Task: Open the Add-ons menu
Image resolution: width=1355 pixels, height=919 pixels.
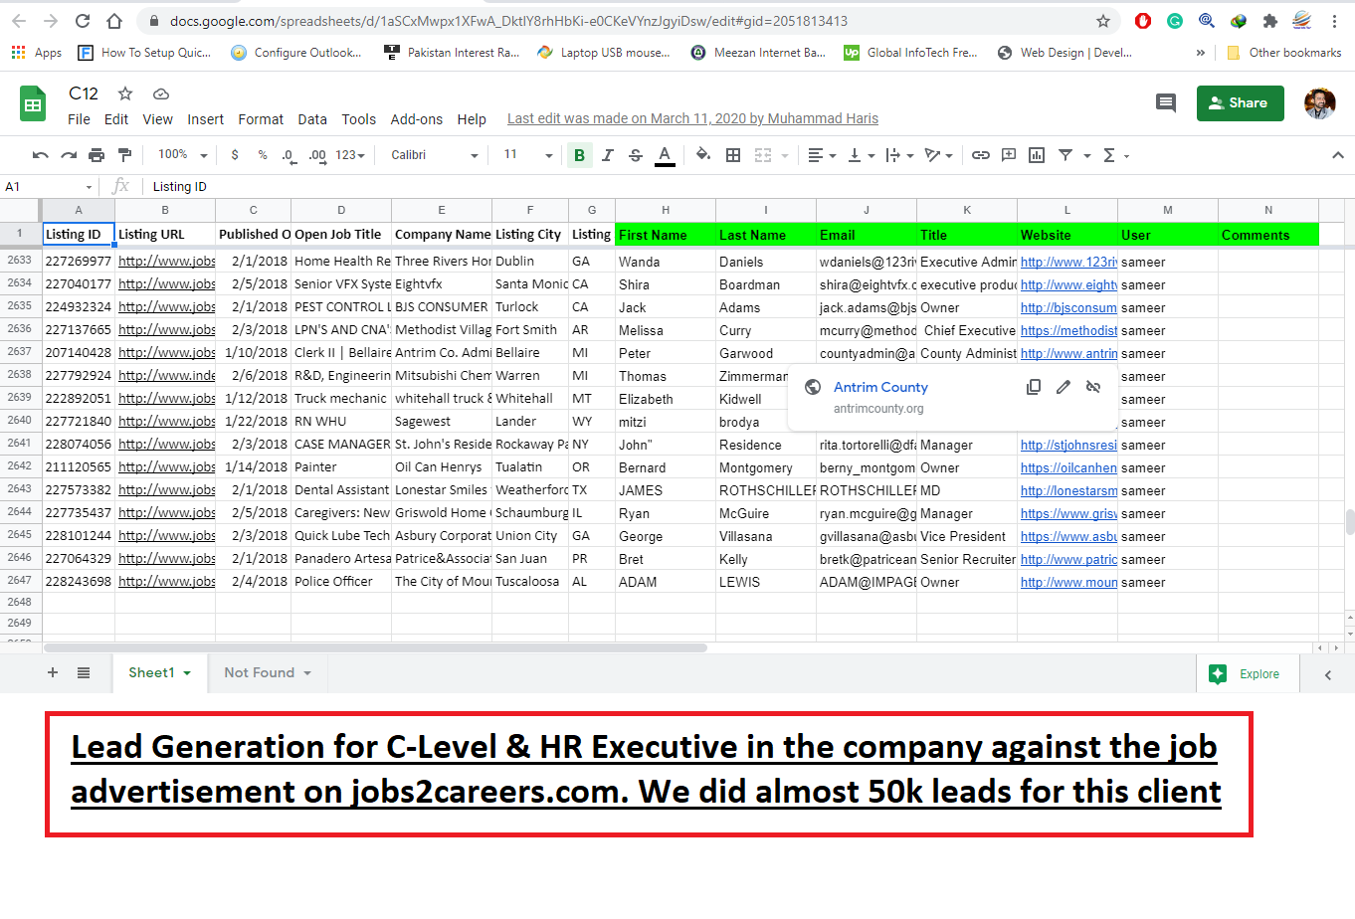Action: coord(417,119)
